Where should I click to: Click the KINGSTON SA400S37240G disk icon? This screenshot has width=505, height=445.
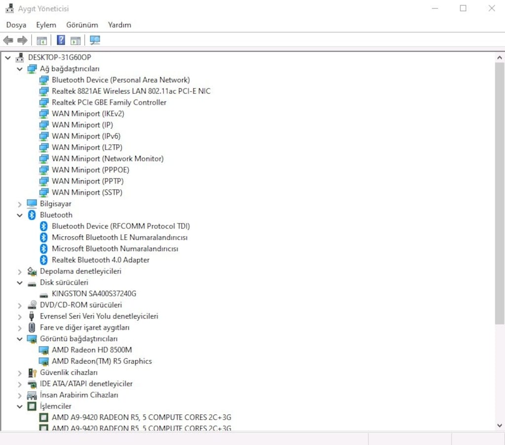44,295
